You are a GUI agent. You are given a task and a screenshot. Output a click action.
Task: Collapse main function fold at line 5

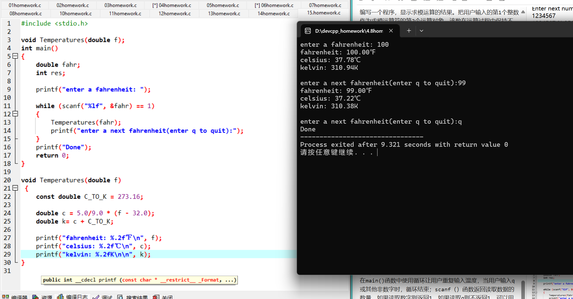15,56
